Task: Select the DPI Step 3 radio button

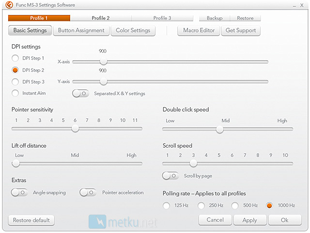Action: [15, 82]
